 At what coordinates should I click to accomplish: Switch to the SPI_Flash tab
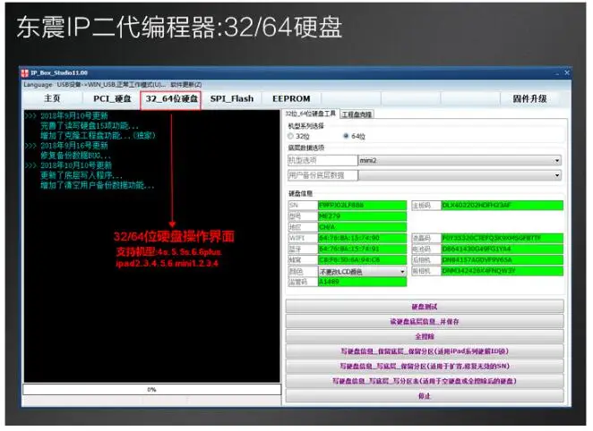232,98
